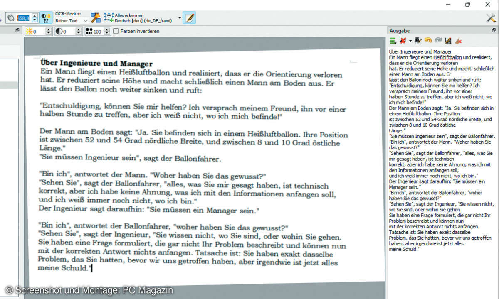Click the append mode green lines icon
Screen dimensions: 499x299
point(393,41)
